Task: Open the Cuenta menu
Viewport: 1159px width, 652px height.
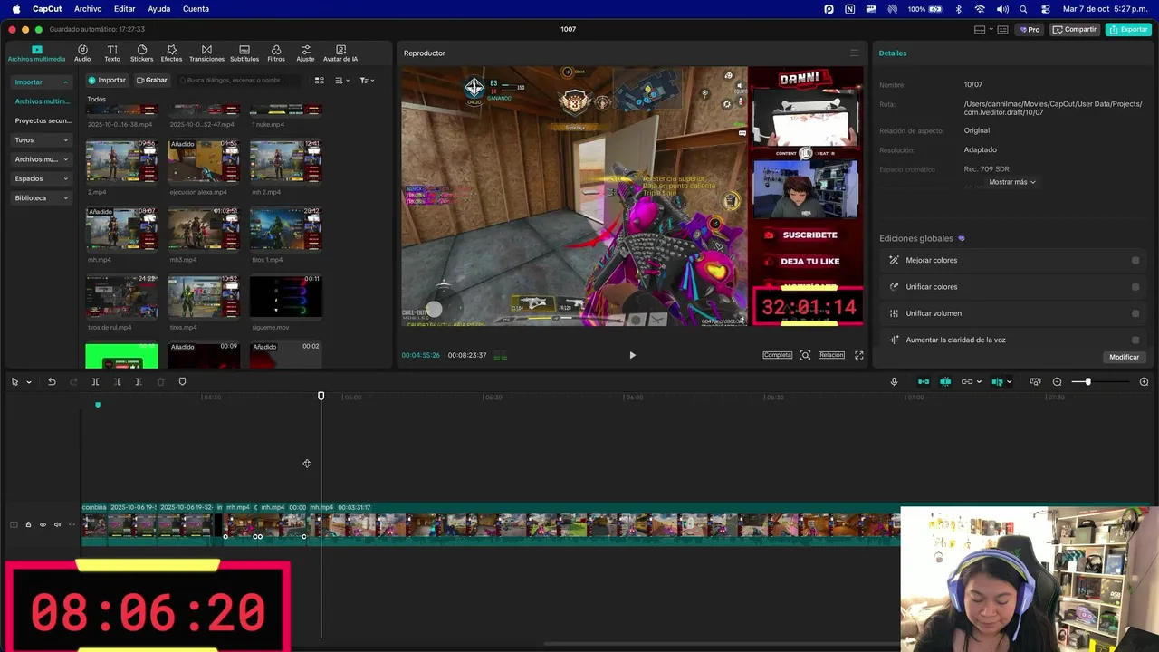Action: coord(196,9)
